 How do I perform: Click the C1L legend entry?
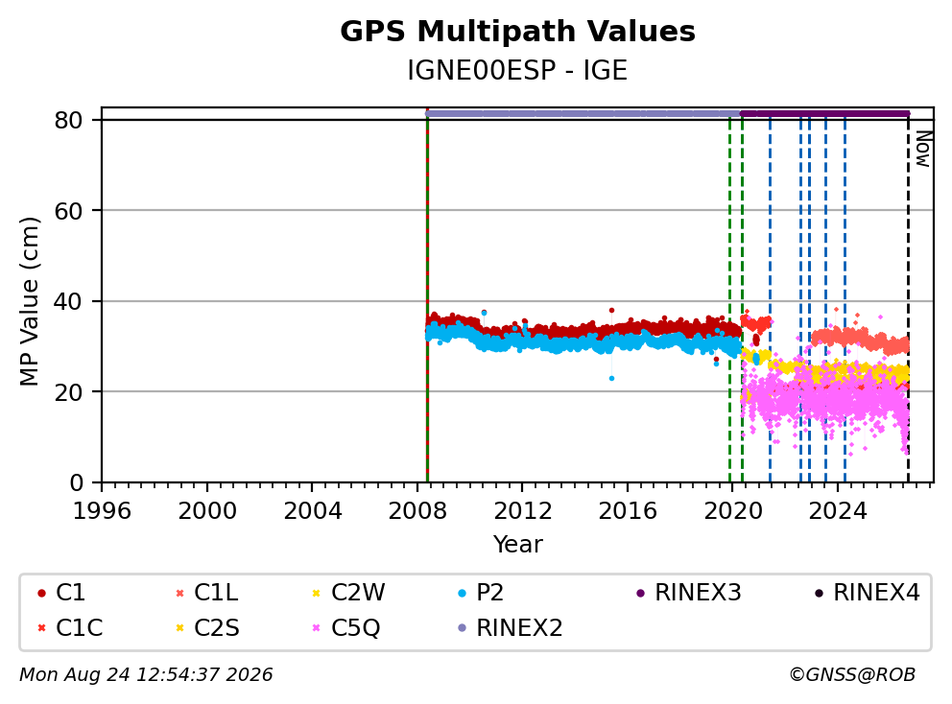click(206, 593)
